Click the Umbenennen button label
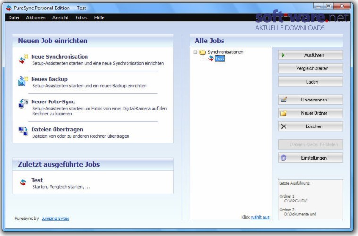The height and width of the screenshot is (236, 358). click(314, 100)
